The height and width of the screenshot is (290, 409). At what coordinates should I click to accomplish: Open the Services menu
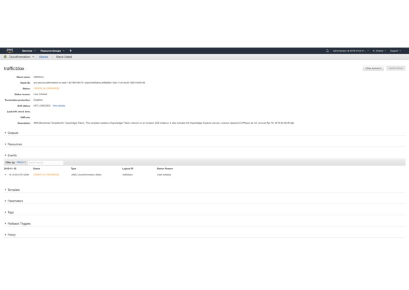[x=29, y=50]
